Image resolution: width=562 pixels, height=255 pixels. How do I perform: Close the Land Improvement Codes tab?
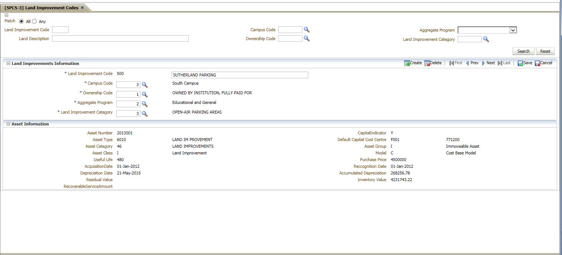(82, 8)
